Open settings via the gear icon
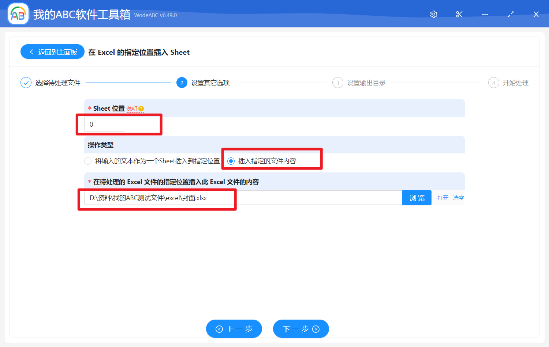This screenshot has width=549, height=347. 433,14
